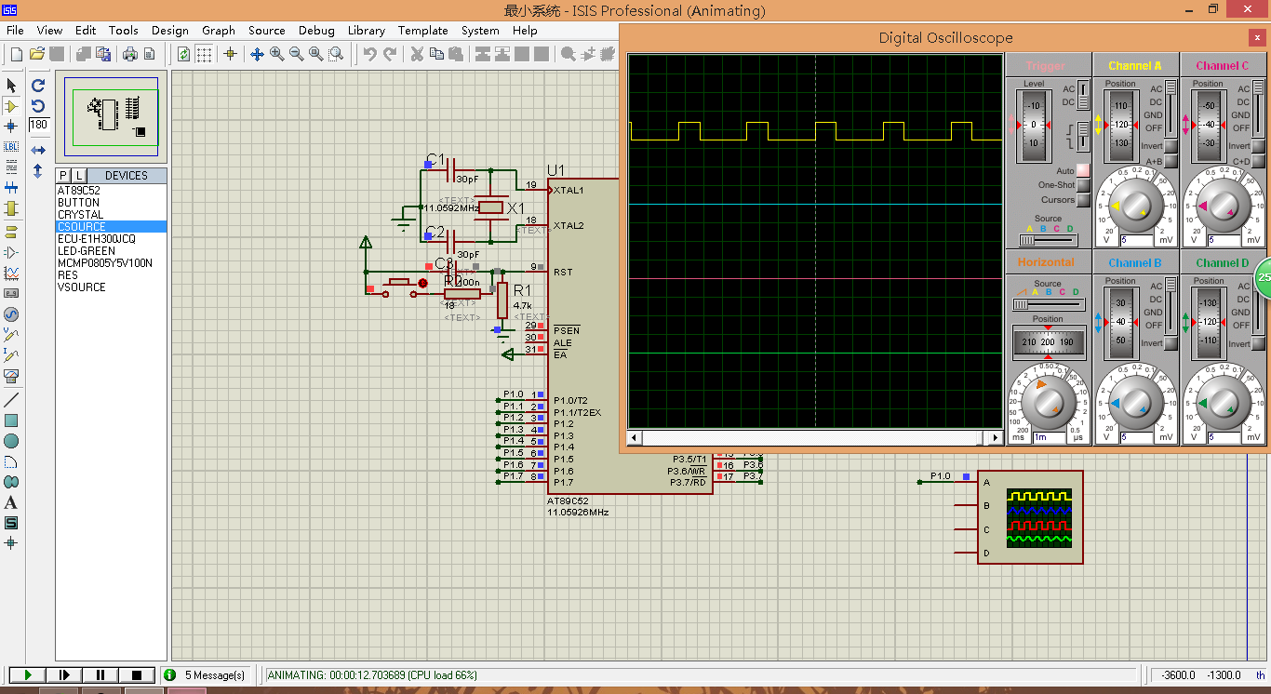
Task: Open the Library menu
Action: 366,30
